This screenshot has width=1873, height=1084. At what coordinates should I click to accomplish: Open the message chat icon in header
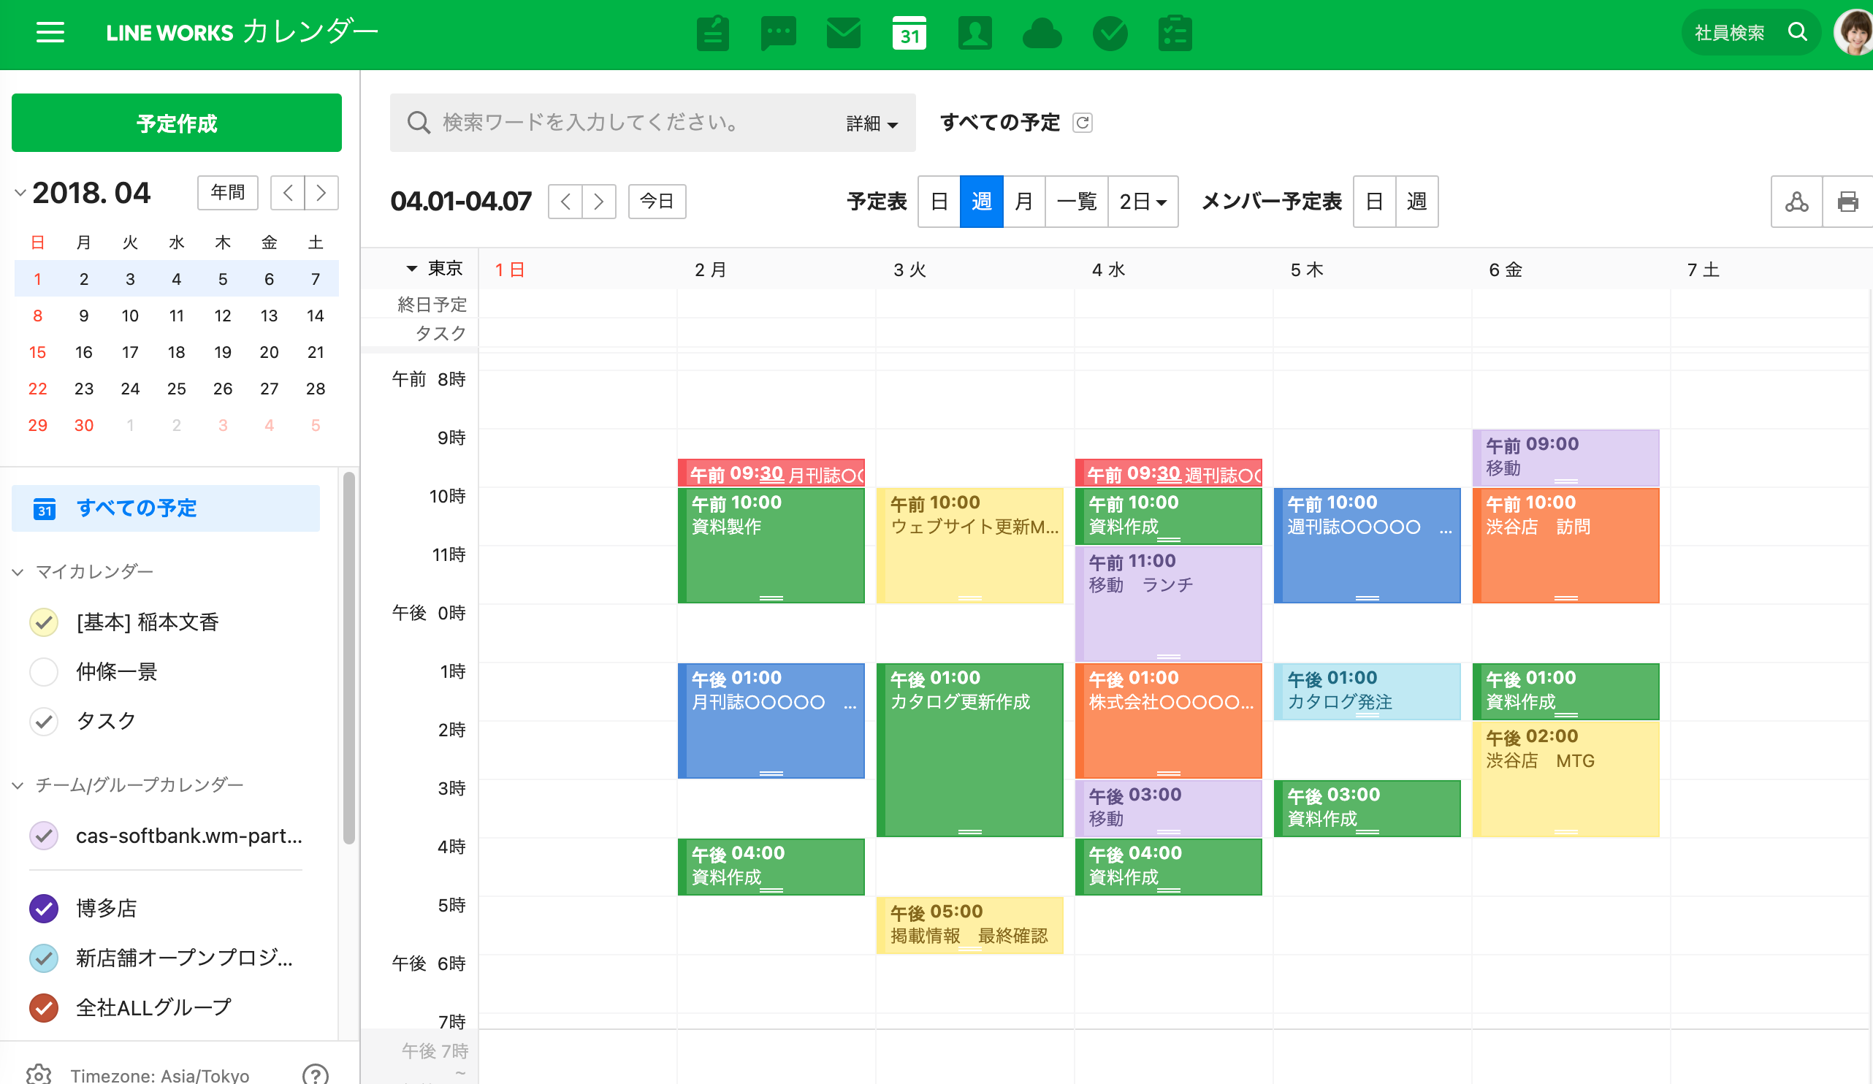[778, 34]
